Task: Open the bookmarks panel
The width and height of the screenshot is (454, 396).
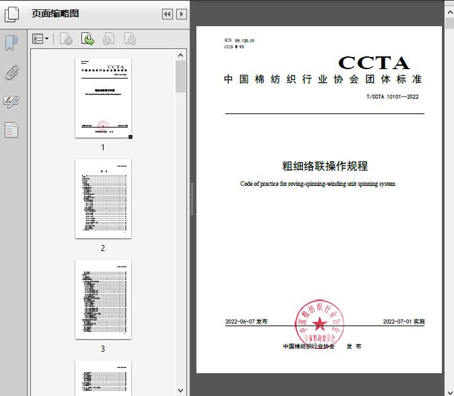Action: tap(11, 44)
